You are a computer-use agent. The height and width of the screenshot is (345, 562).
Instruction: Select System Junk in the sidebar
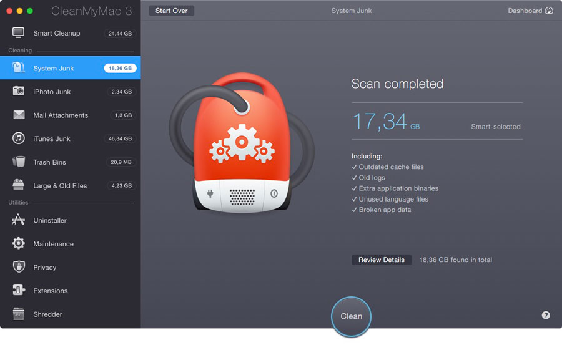coord(70,68)
